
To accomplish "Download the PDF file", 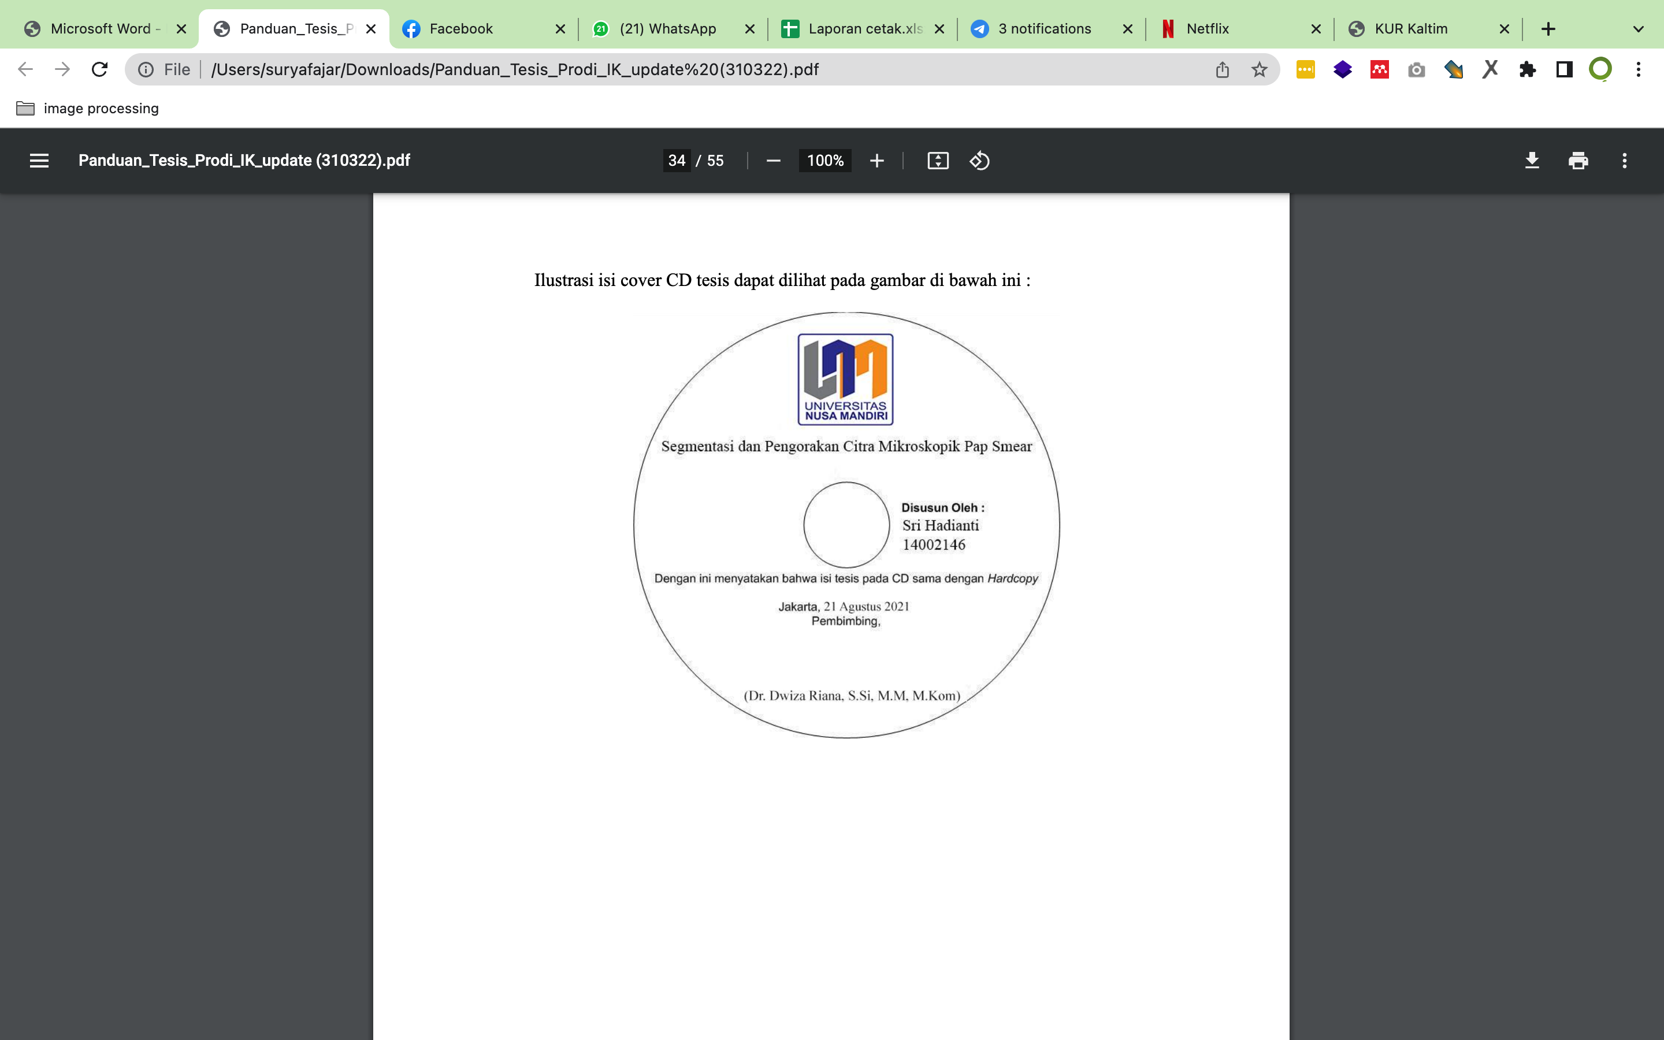I will point(1532,160).
